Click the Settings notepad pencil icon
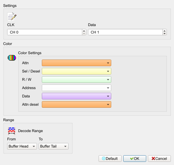This screenshot has height=165, width=174. 12,17
